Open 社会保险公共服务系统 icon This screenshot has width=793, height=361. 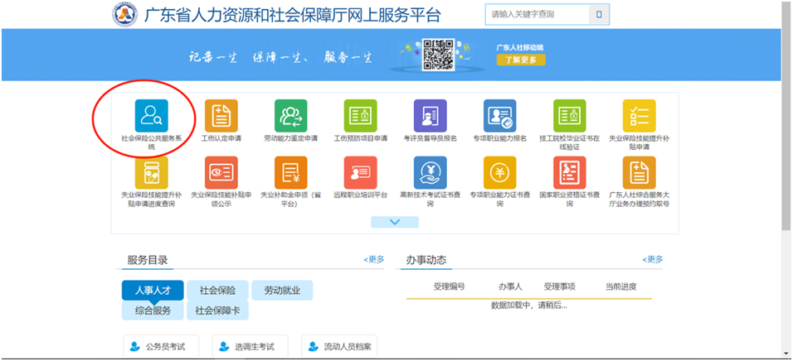(151, 115)
